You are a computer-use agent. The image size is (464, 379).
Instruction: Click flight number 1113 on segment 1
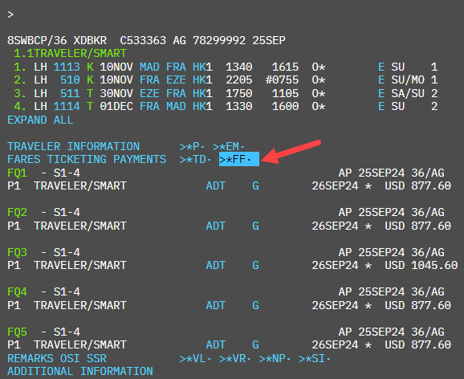pyautogui.click(x=67, y=67)
